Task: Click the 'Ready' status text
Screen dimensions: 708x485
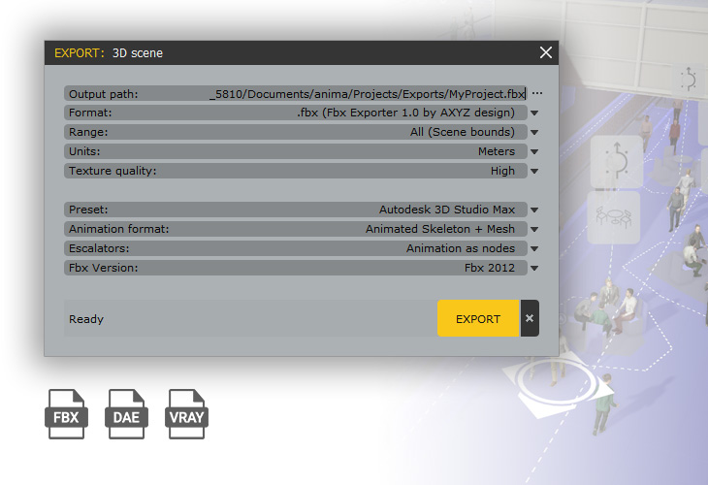Action: point(86,319)
